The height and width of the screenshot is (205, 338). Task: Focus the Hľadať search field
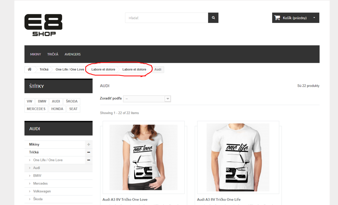click(x=167, y=18)
